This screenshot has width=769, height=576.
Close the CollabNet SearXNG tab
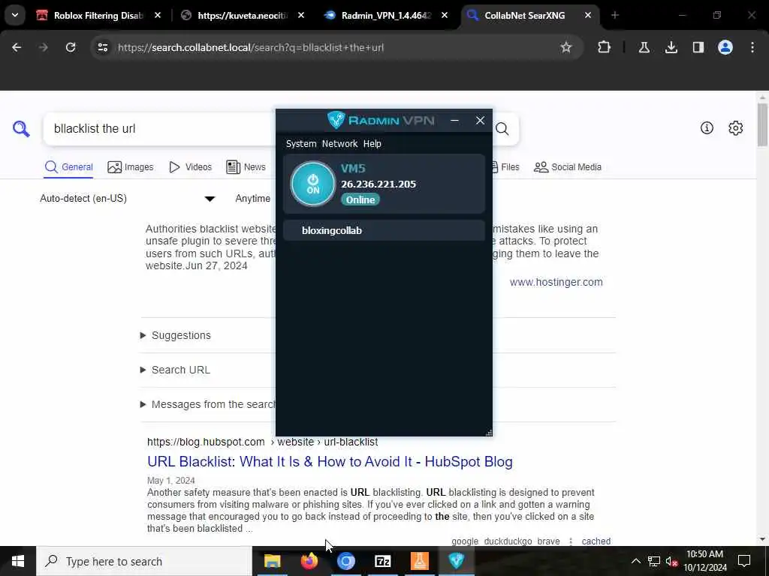tap(587, 16)
